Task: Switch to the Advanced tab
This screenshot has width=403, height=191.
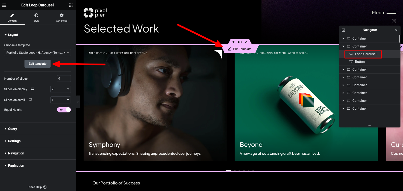Action: 62,17
